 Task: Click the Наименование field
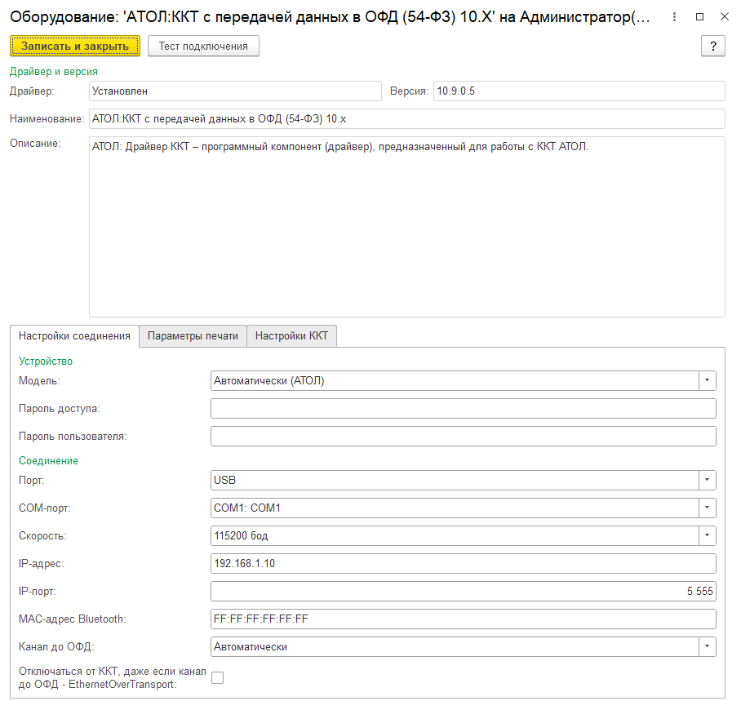pyautogui.click(x=407, y=118)
